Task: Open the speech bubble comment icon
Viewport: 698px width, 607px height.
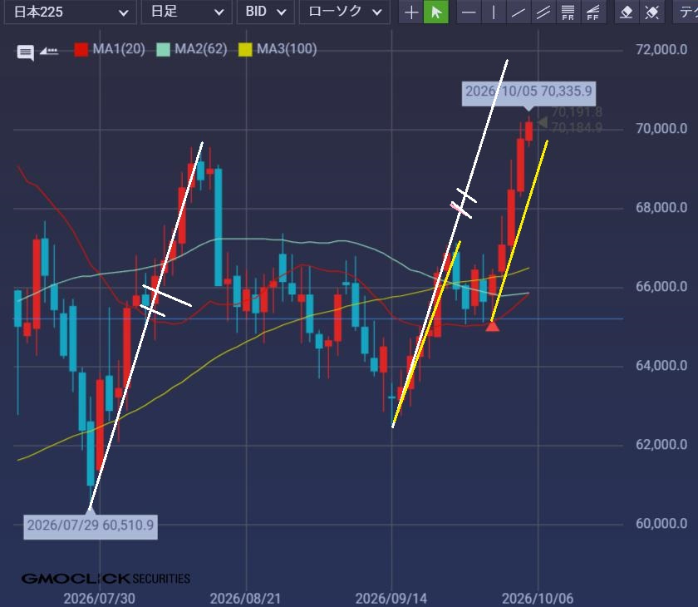Action: (x=26, y=52)
